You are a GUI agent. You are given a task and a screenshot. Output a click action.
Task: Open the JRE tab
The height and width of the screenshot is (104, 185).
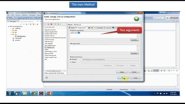click(x=90, y=28)
